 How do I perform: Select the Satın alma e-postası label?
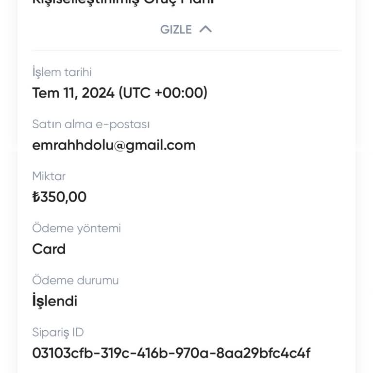coord(91,124)
